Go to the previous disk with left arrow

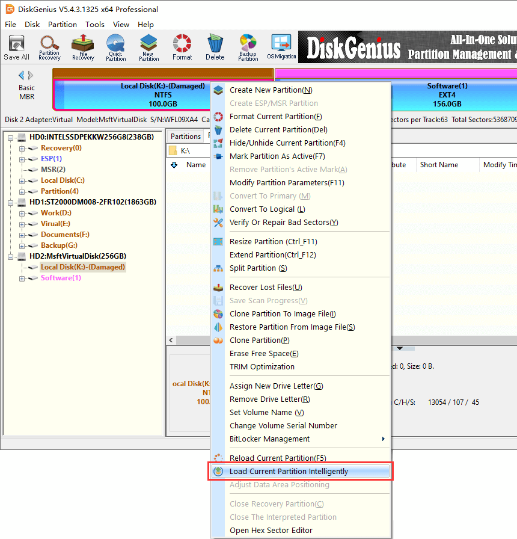[x=22, y=75]
